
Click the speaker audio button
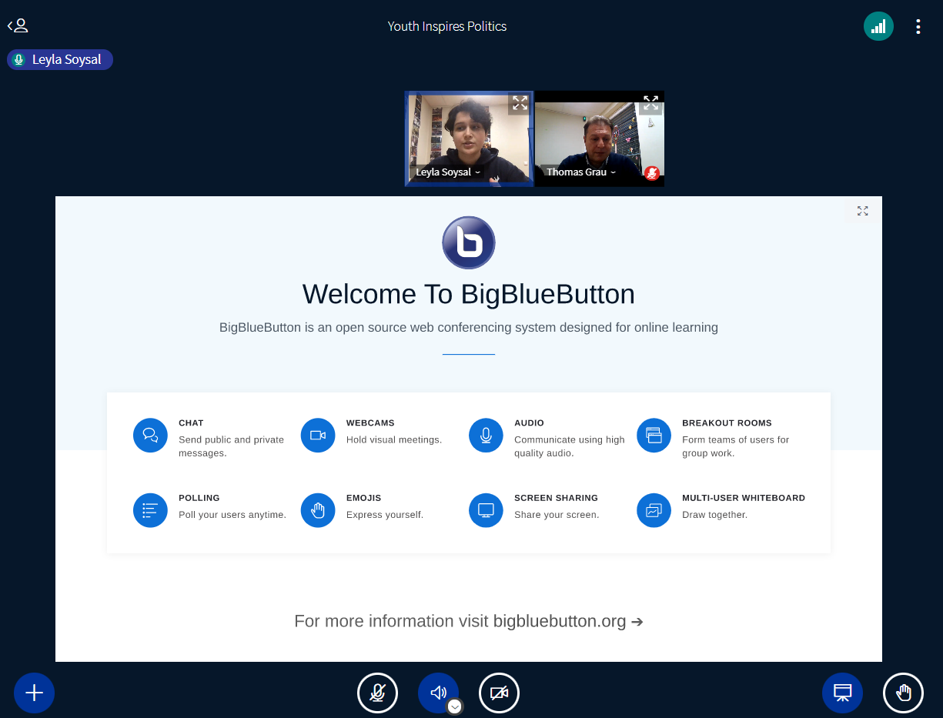437,692
